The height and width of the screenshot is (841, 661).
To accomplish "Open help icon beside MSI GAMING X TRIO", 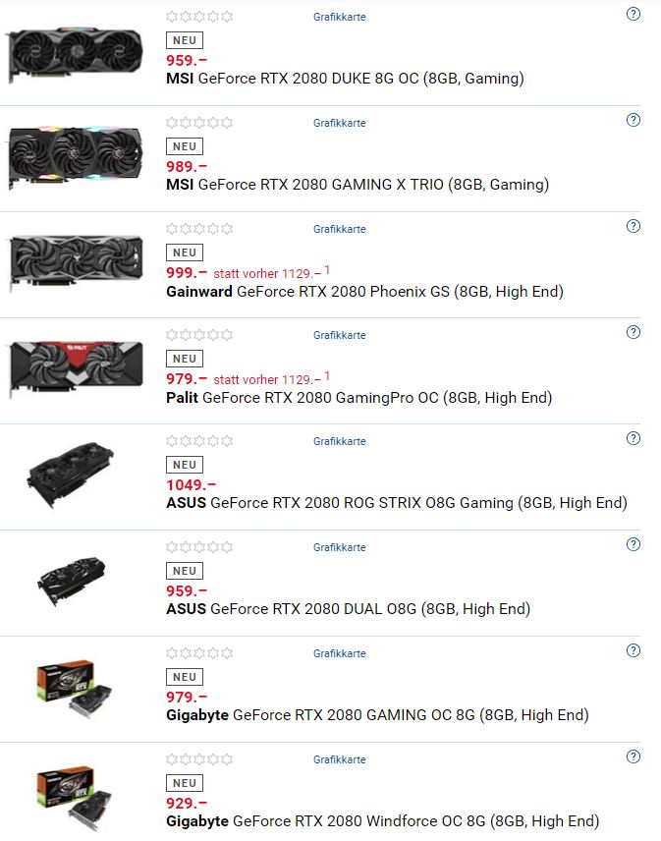I will pyautogui.click(x=633, y=120).
